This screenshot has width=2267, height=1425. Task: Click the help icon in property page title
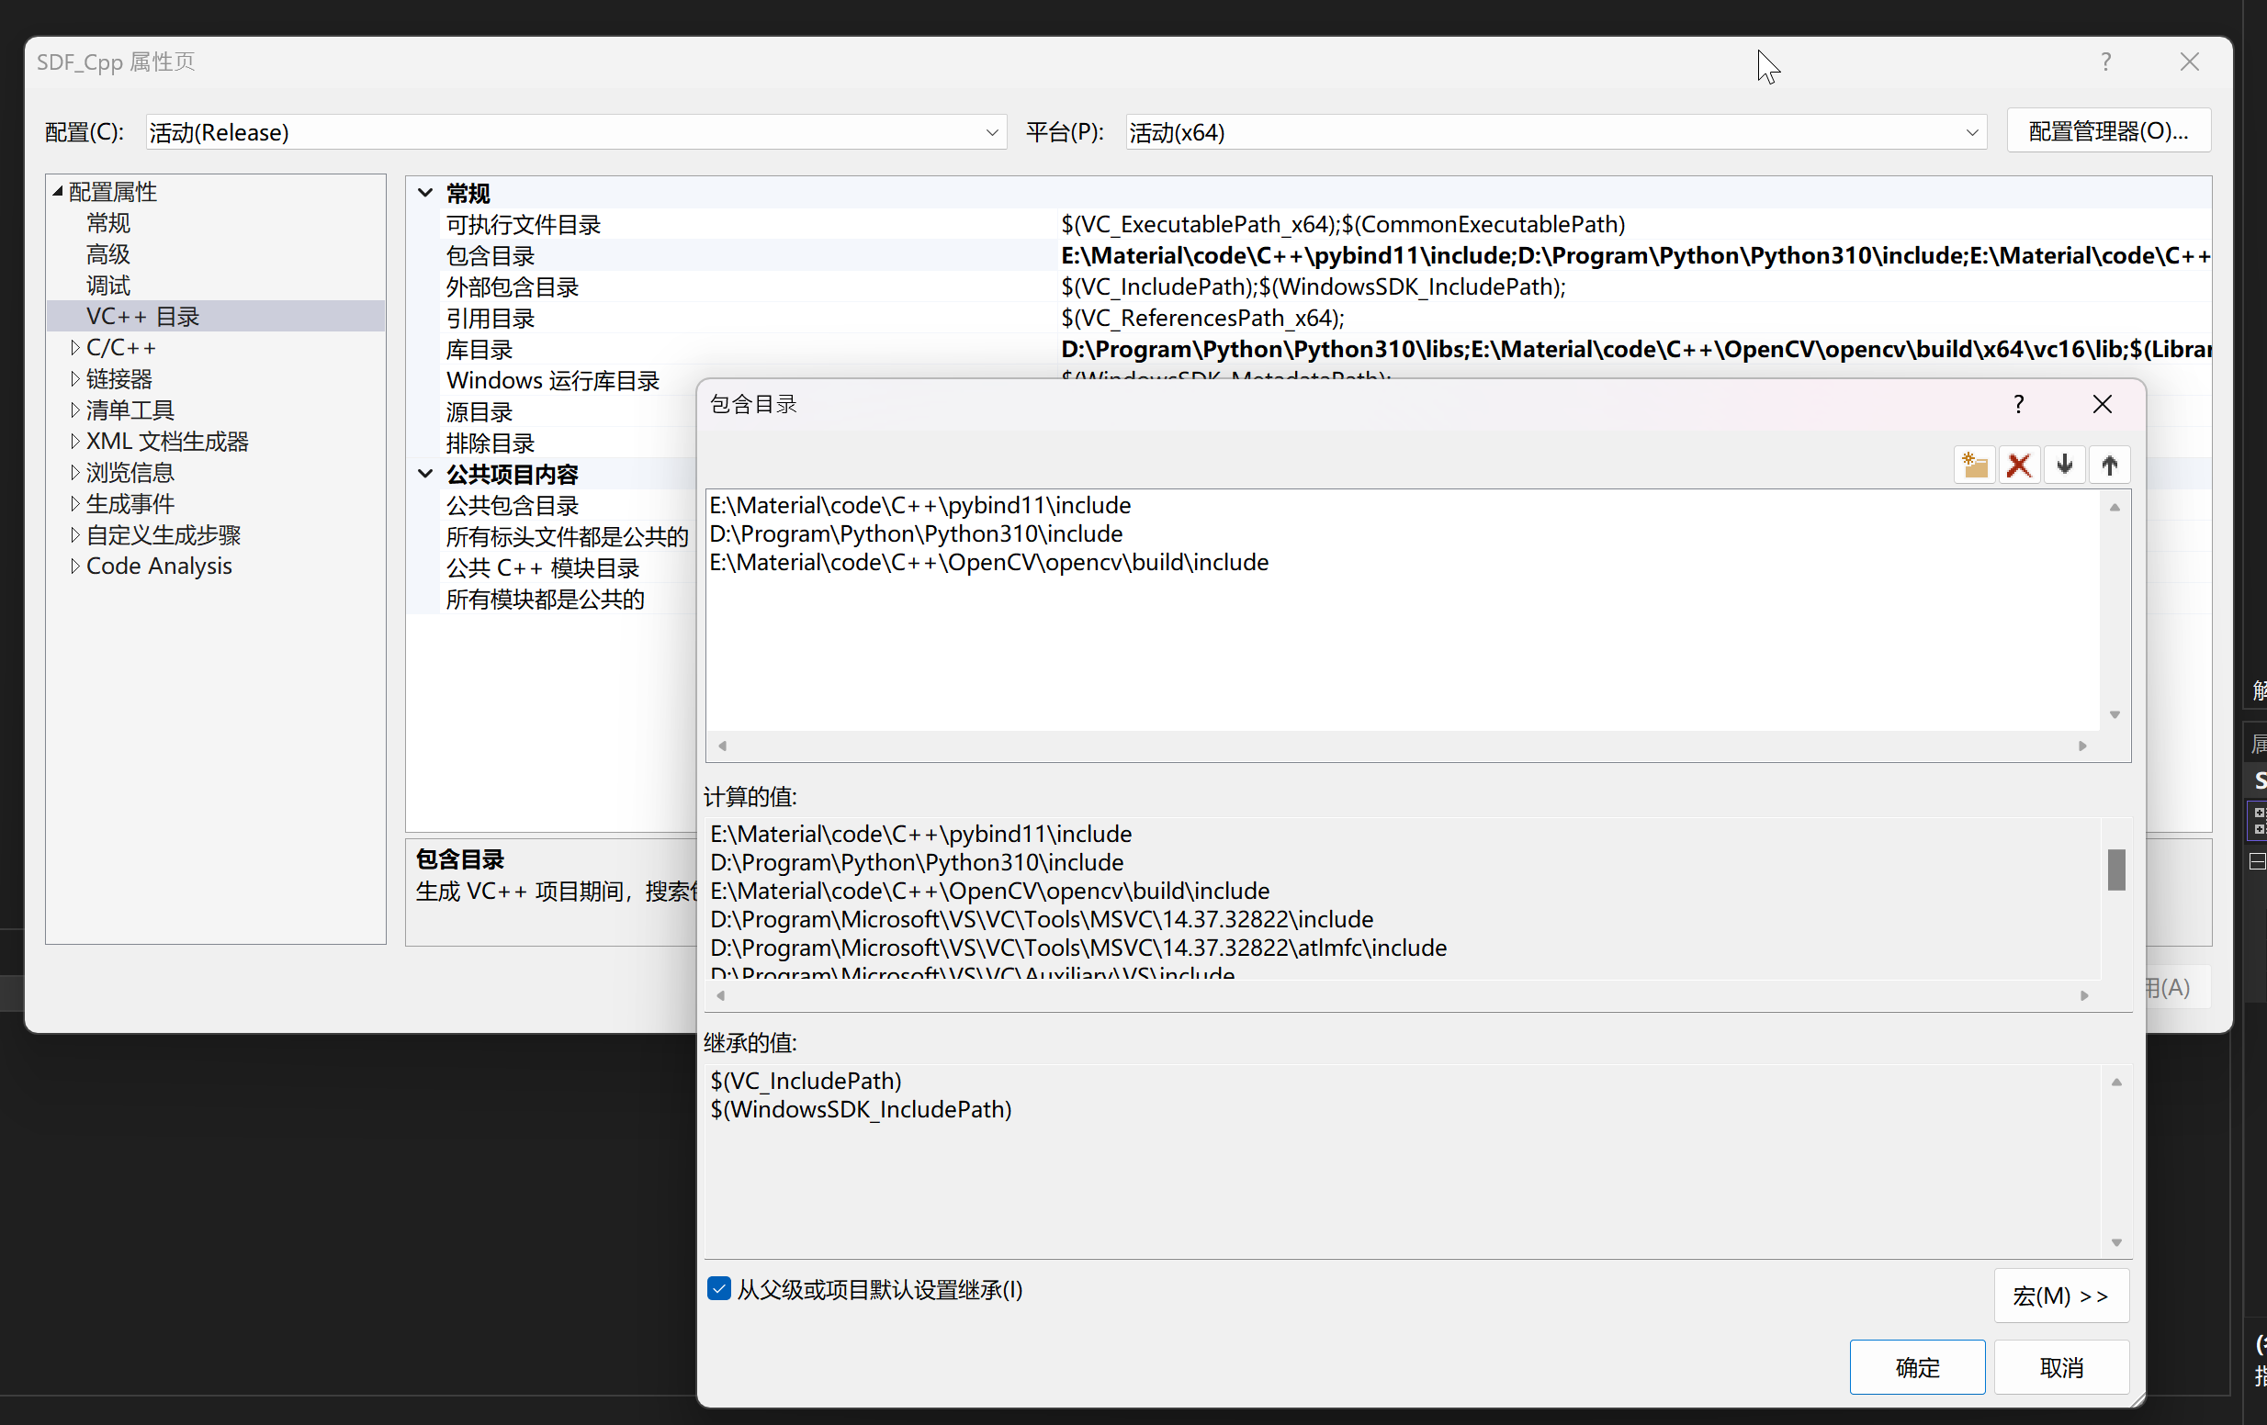pos(2106,62)
